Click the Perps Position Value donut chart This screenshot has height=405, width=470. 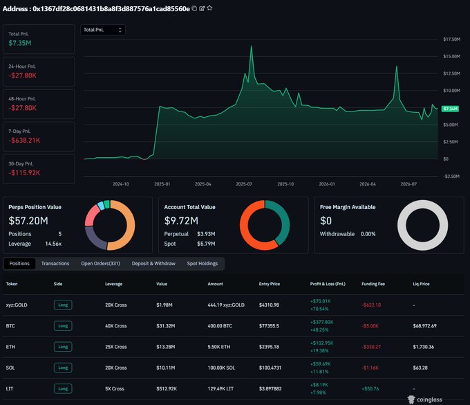tap(110, 225)
